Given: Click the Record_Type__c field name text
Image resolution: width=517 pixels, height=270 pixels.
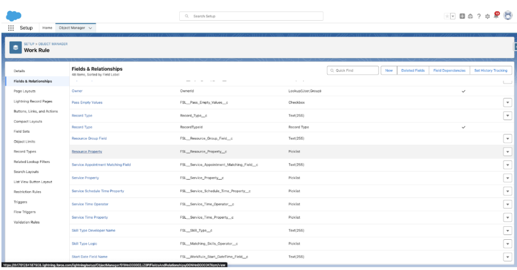Looking at the screenshot, I should (x=193, y=116).
